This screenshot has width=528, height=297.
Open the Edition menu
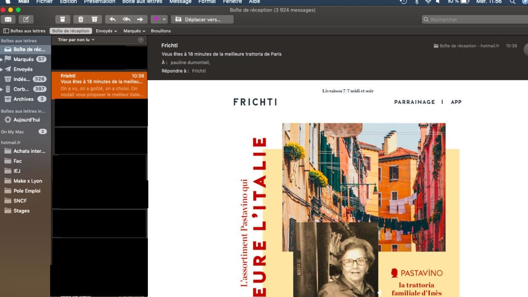(x=69, y=2)
